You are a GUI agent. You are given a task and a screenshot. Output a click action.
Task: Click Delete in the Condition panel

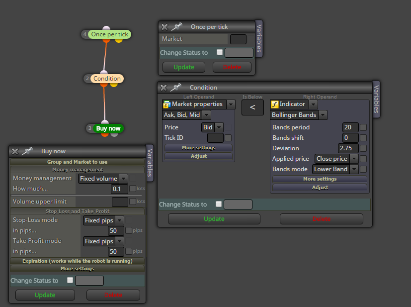(322, 219)
